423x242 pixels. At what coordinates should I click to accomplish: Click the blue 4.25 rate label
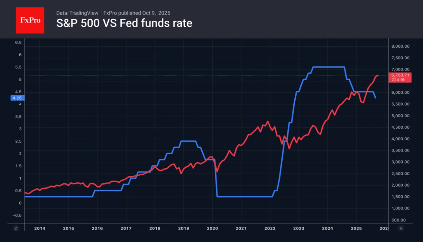(x=17, y=98)
